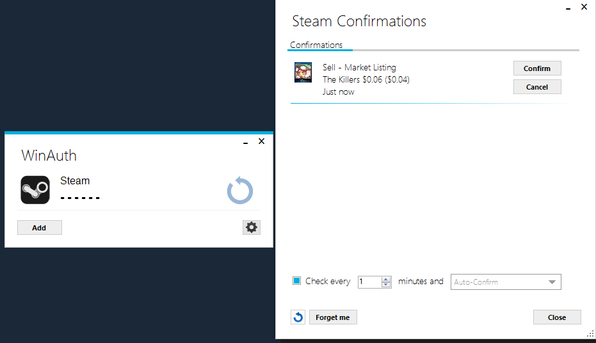
Task: Minimize the Steam Confirmations window
Action: 568,8
